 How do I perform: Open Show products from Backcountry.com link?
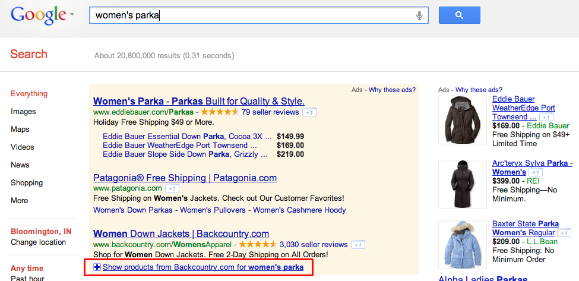click(x=203, y=267)
